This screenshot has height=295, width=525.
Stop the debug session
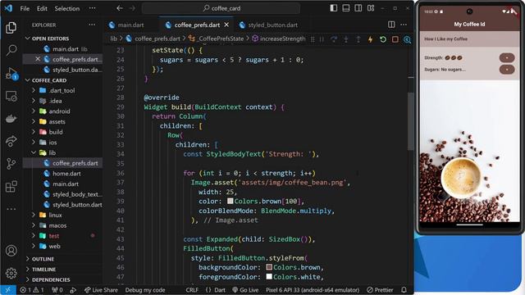pos(395,39)
